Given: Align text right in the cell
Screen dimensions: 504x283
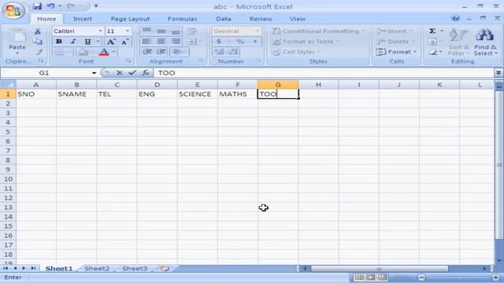Looking at the screenshot, I should pos(176,42).
